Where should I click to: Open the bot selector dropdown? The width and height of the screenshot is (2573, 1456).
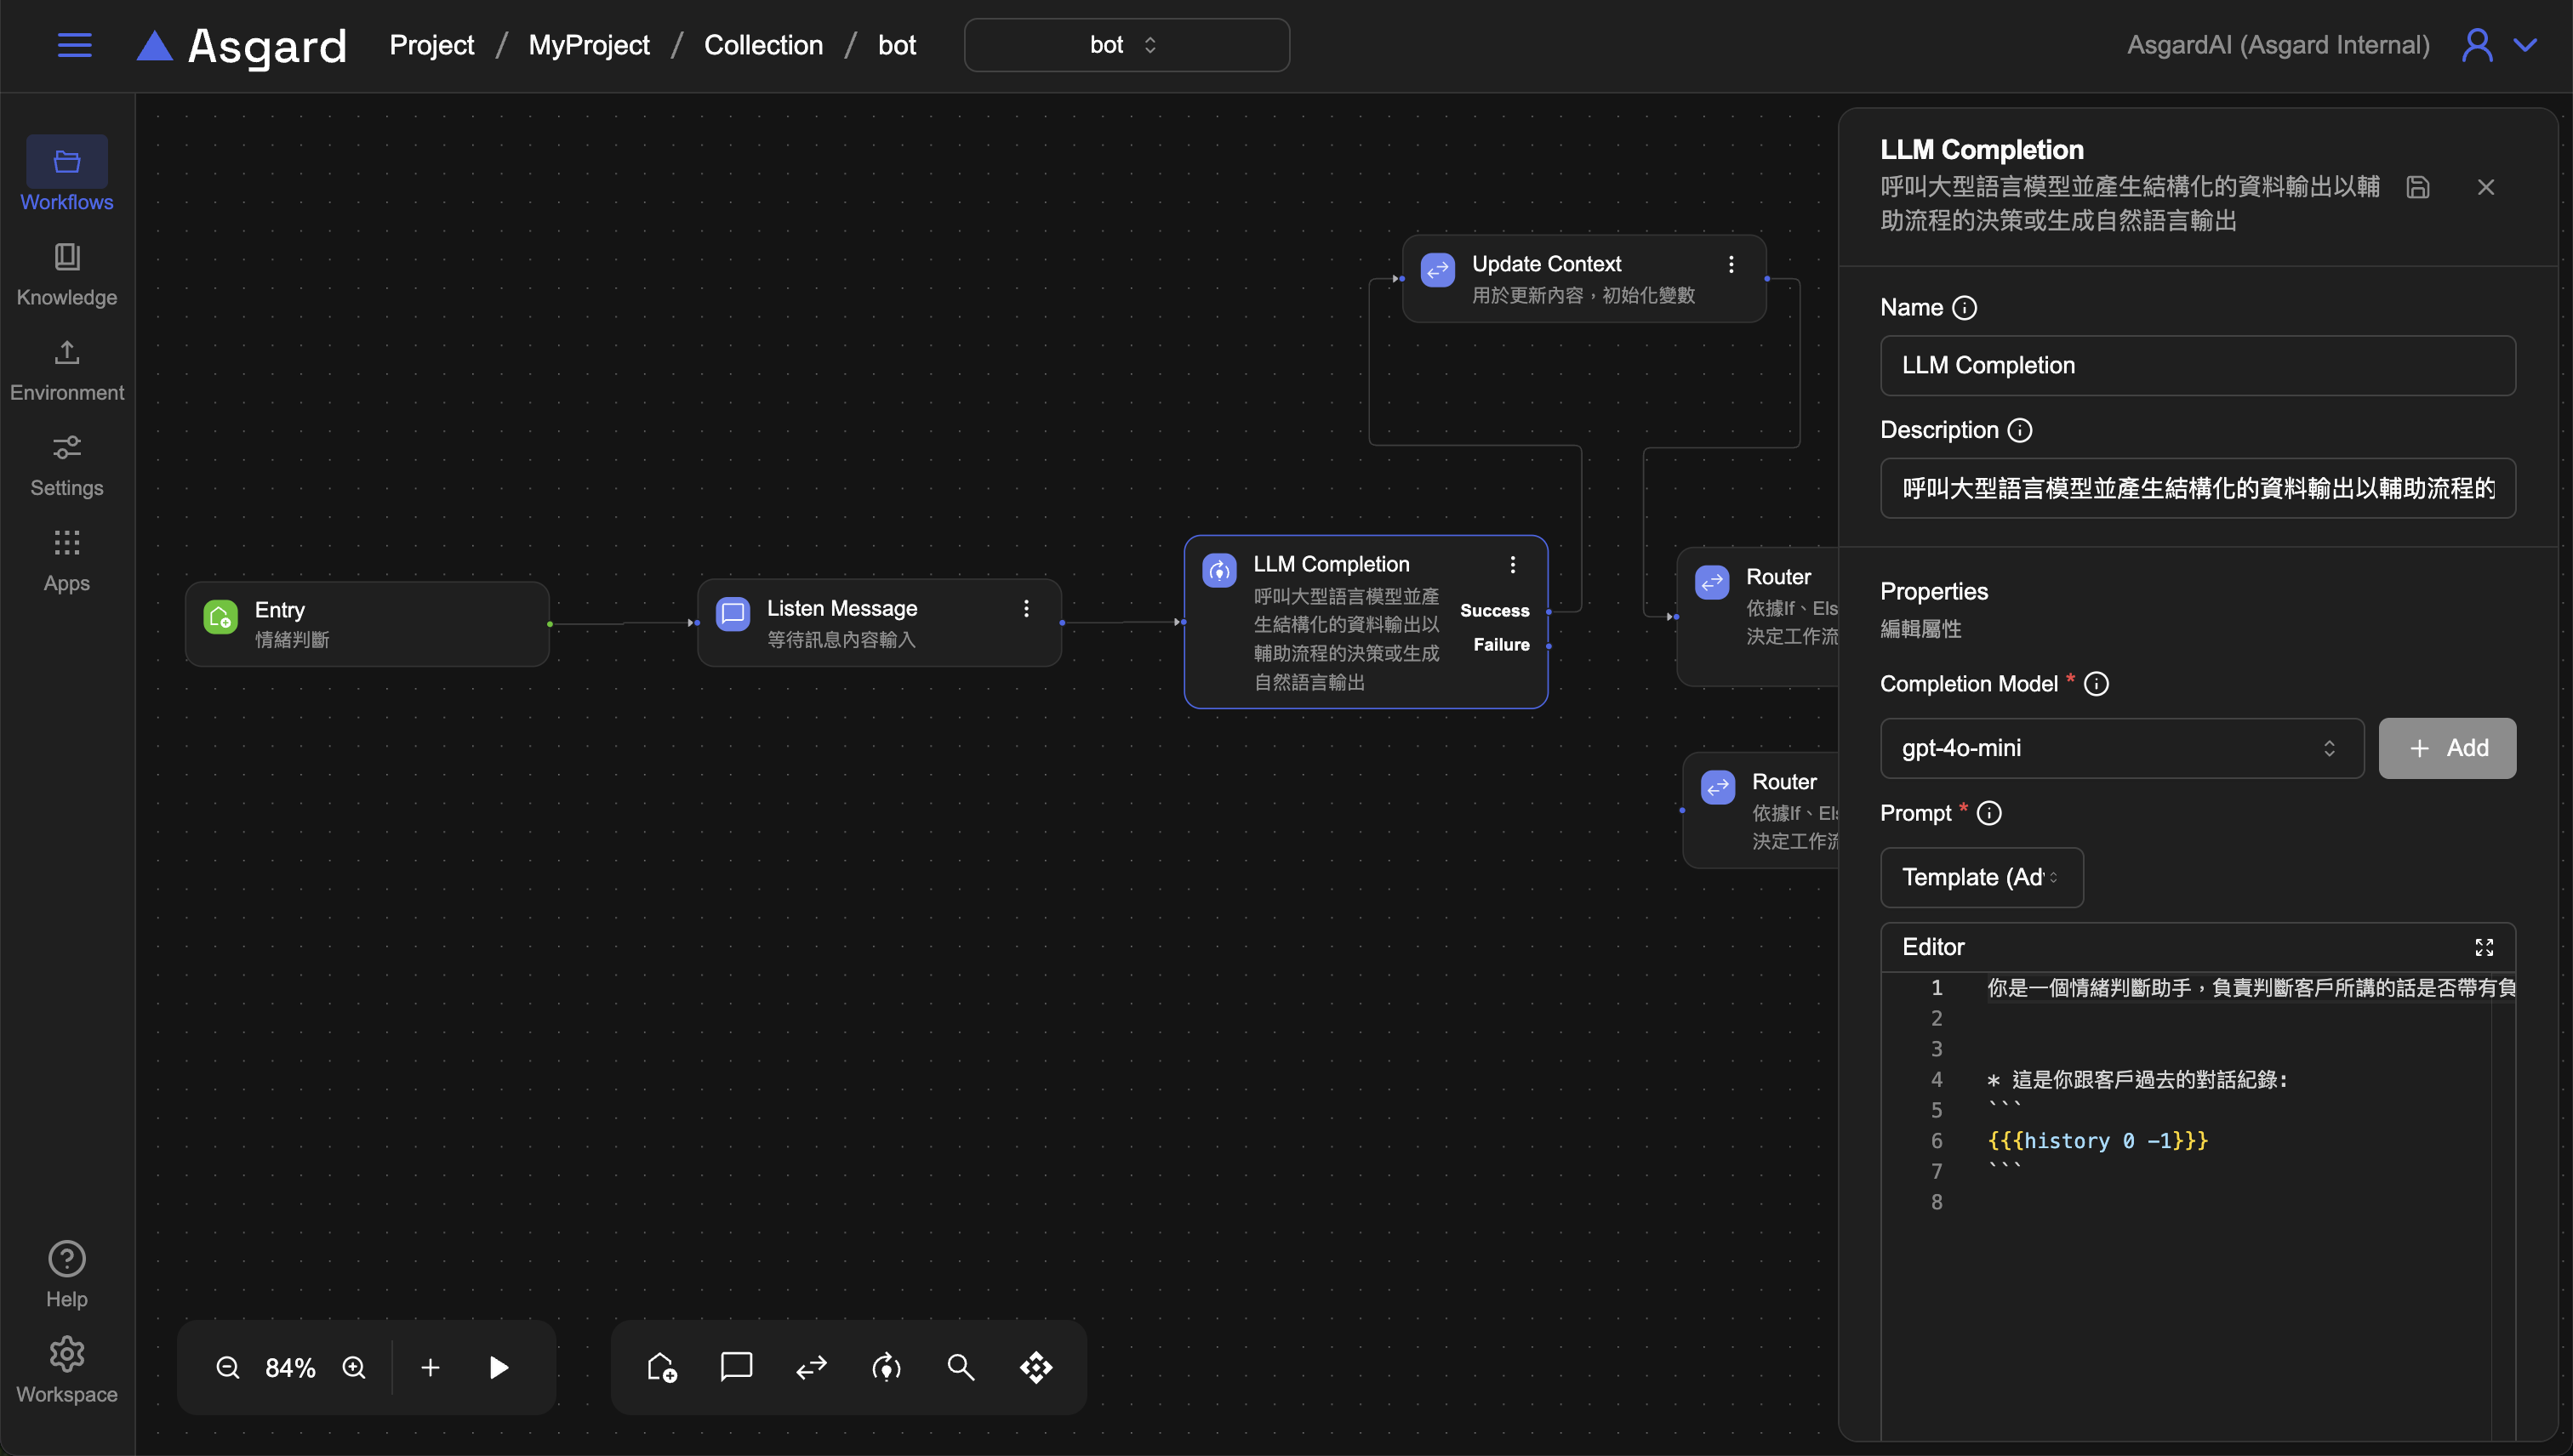[1126, 45]
